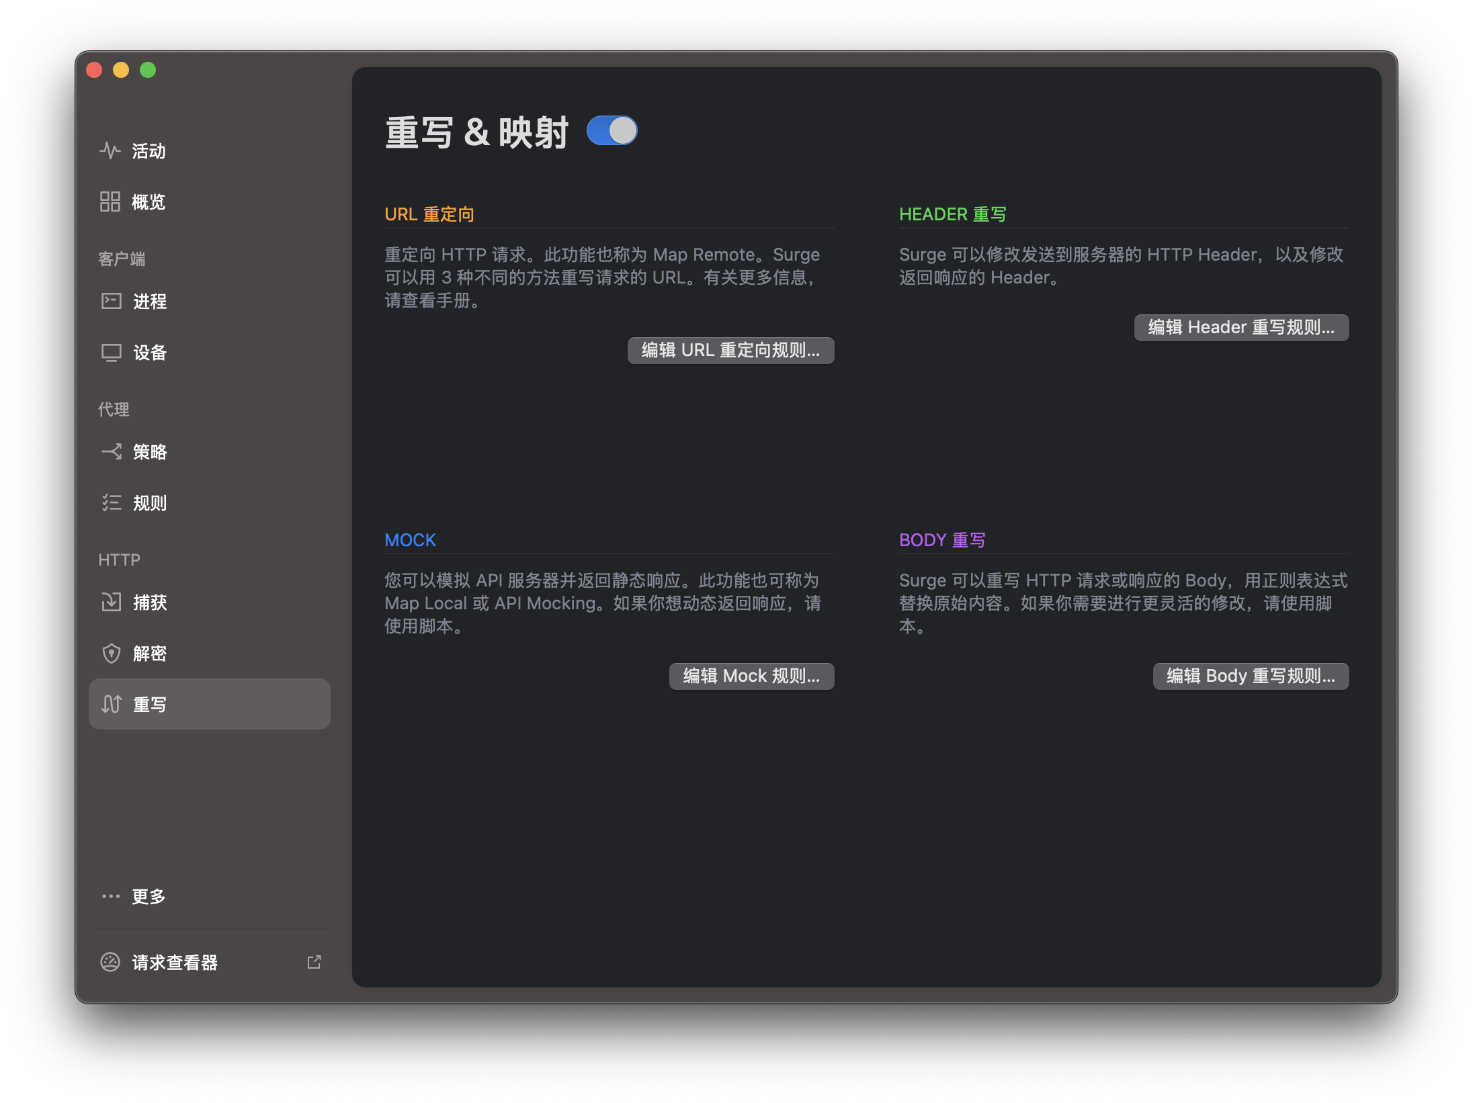The height and width of the screenshot is (1103, 1473).
Task: Open the 解密 sidebar section
Action: coord(149,653)
